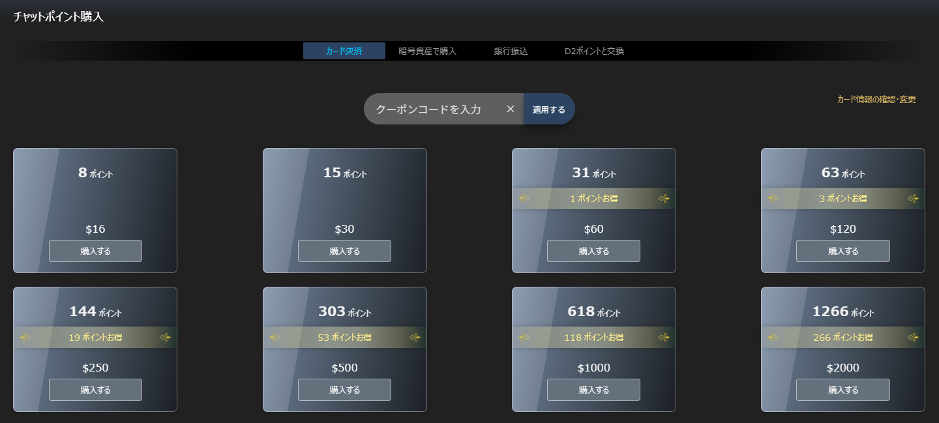
Task: Buy the 8 point package for $16
Action: click(x=95, y=251)
